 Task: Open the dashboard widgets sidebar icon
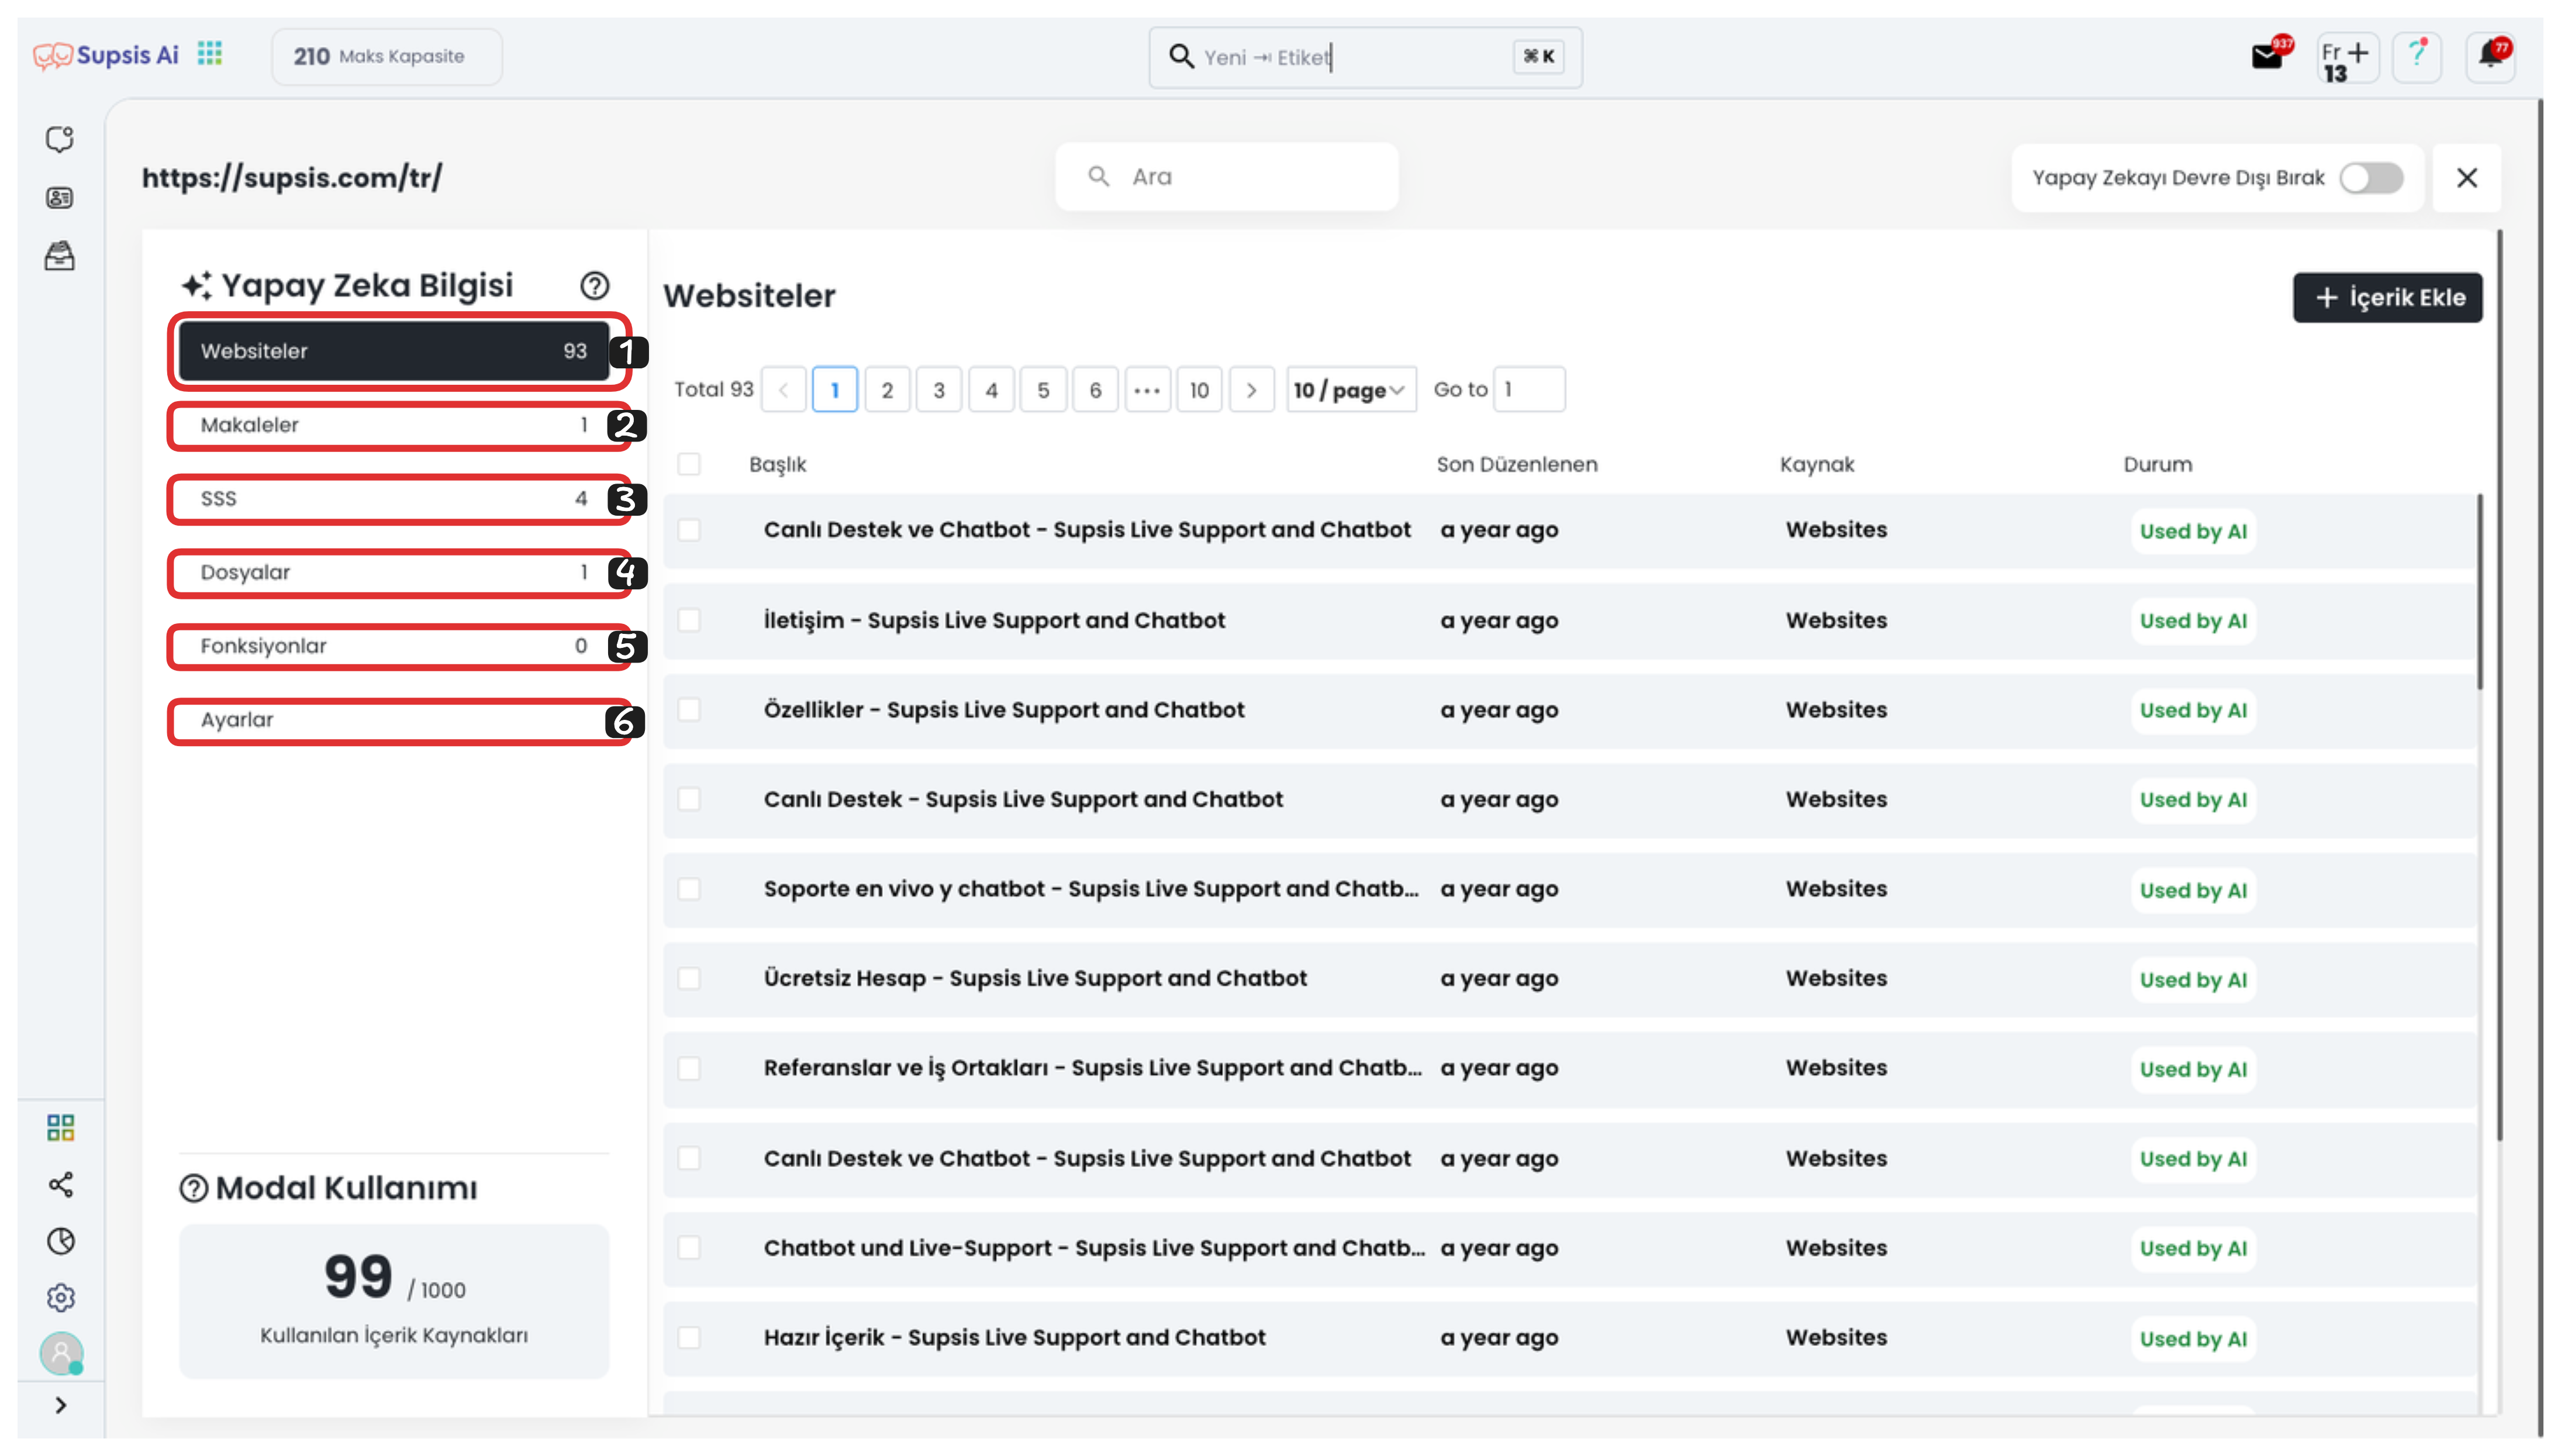click(60, 1128)
